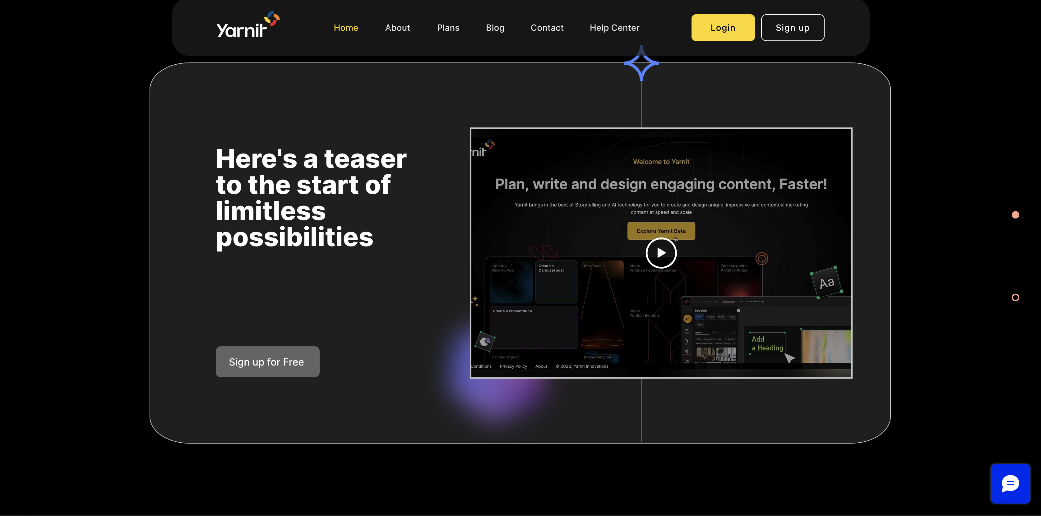
Task: Select the Plans navigation tab
Action: click(x=448, y=27)
